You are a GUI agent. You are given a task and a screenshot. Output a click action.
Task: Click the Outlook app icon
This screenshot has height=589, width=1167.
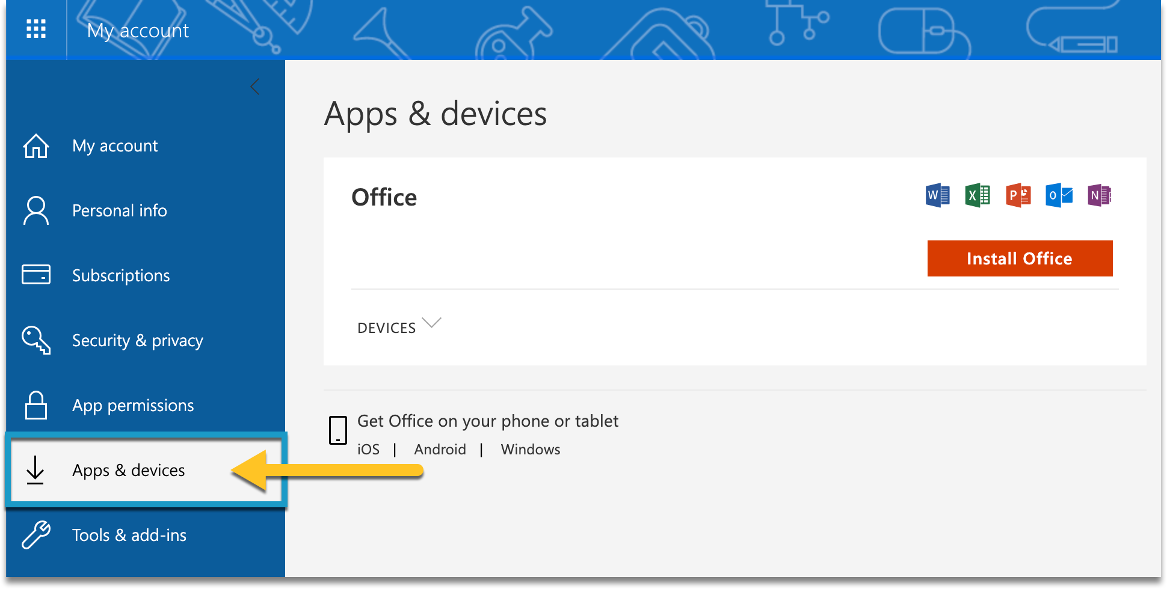(x=1059, y=195)
